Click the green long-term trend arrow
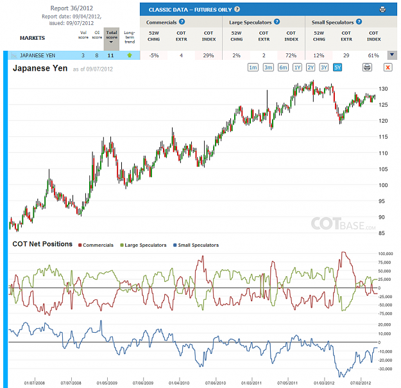 click(130, 55)
